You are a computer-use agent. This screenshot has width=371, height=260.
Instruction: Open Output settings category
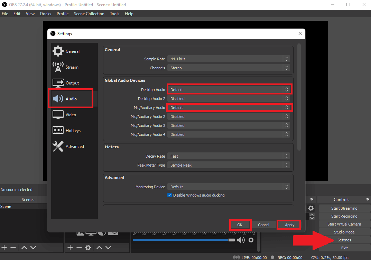click(x=74, y=83)
